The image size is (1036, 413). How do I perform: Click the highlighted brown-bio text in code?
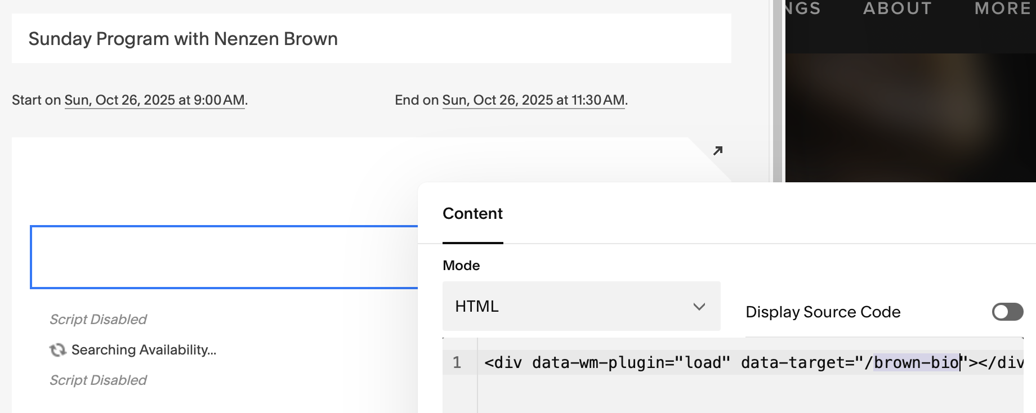click(916, 362)
